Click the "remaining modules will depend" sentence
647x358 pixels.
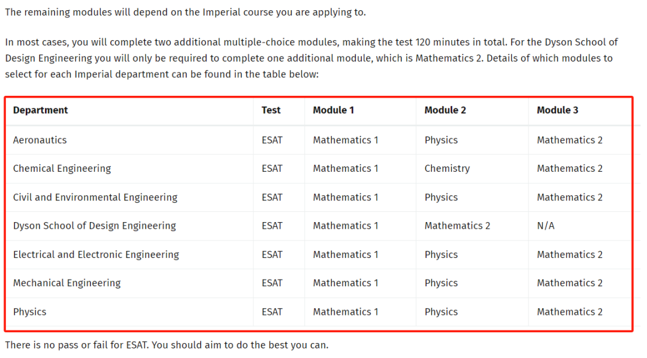pyautogui.click(x=185, y=12)
